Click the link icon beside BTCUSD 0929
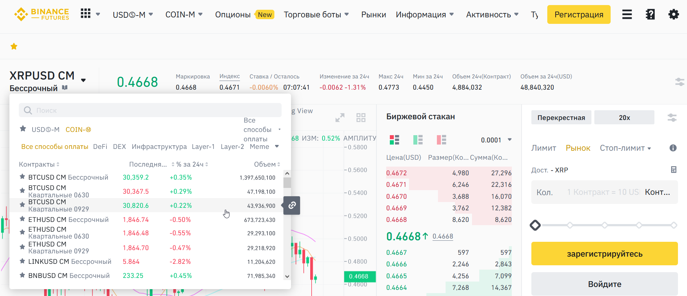Screen dimensions: 687x296 click(x=292, y=205)
